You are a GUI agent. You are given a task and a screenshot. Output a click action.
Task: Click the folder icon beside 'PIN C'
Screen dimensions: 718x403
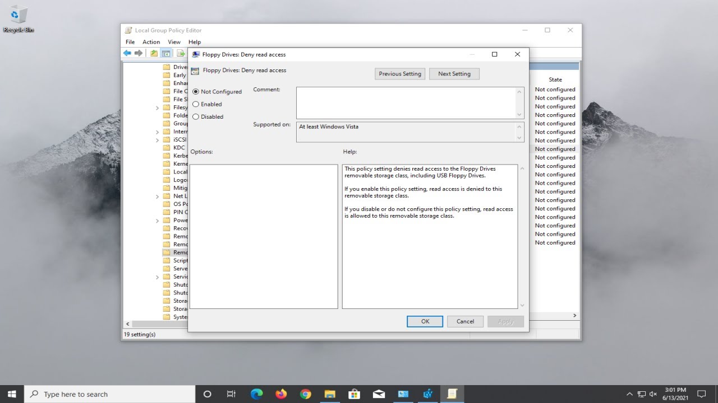pos(167,212)
